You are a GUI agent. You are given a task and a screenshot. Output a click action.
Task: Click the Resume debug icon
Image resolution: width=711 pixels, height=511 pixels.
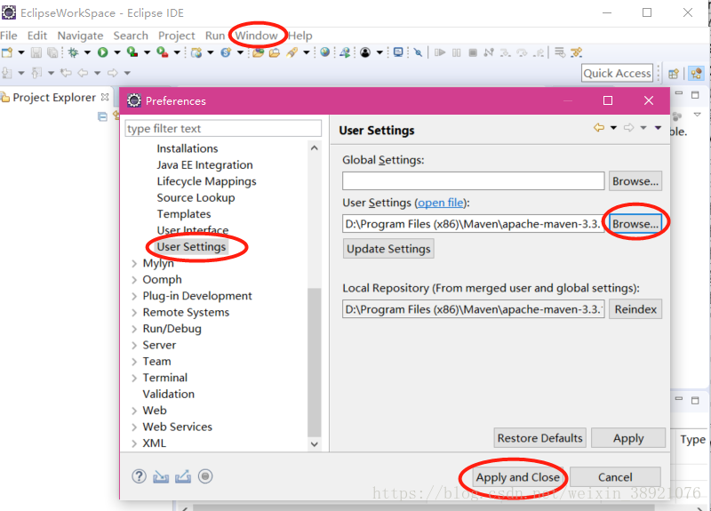440,52
